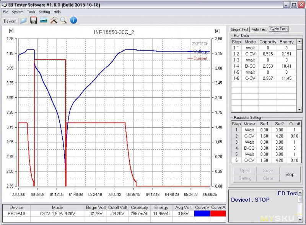The height and width of the screenshot is (225, 306).
Task: Click the EB Tester title bar app icon
Action: [5, 5]
